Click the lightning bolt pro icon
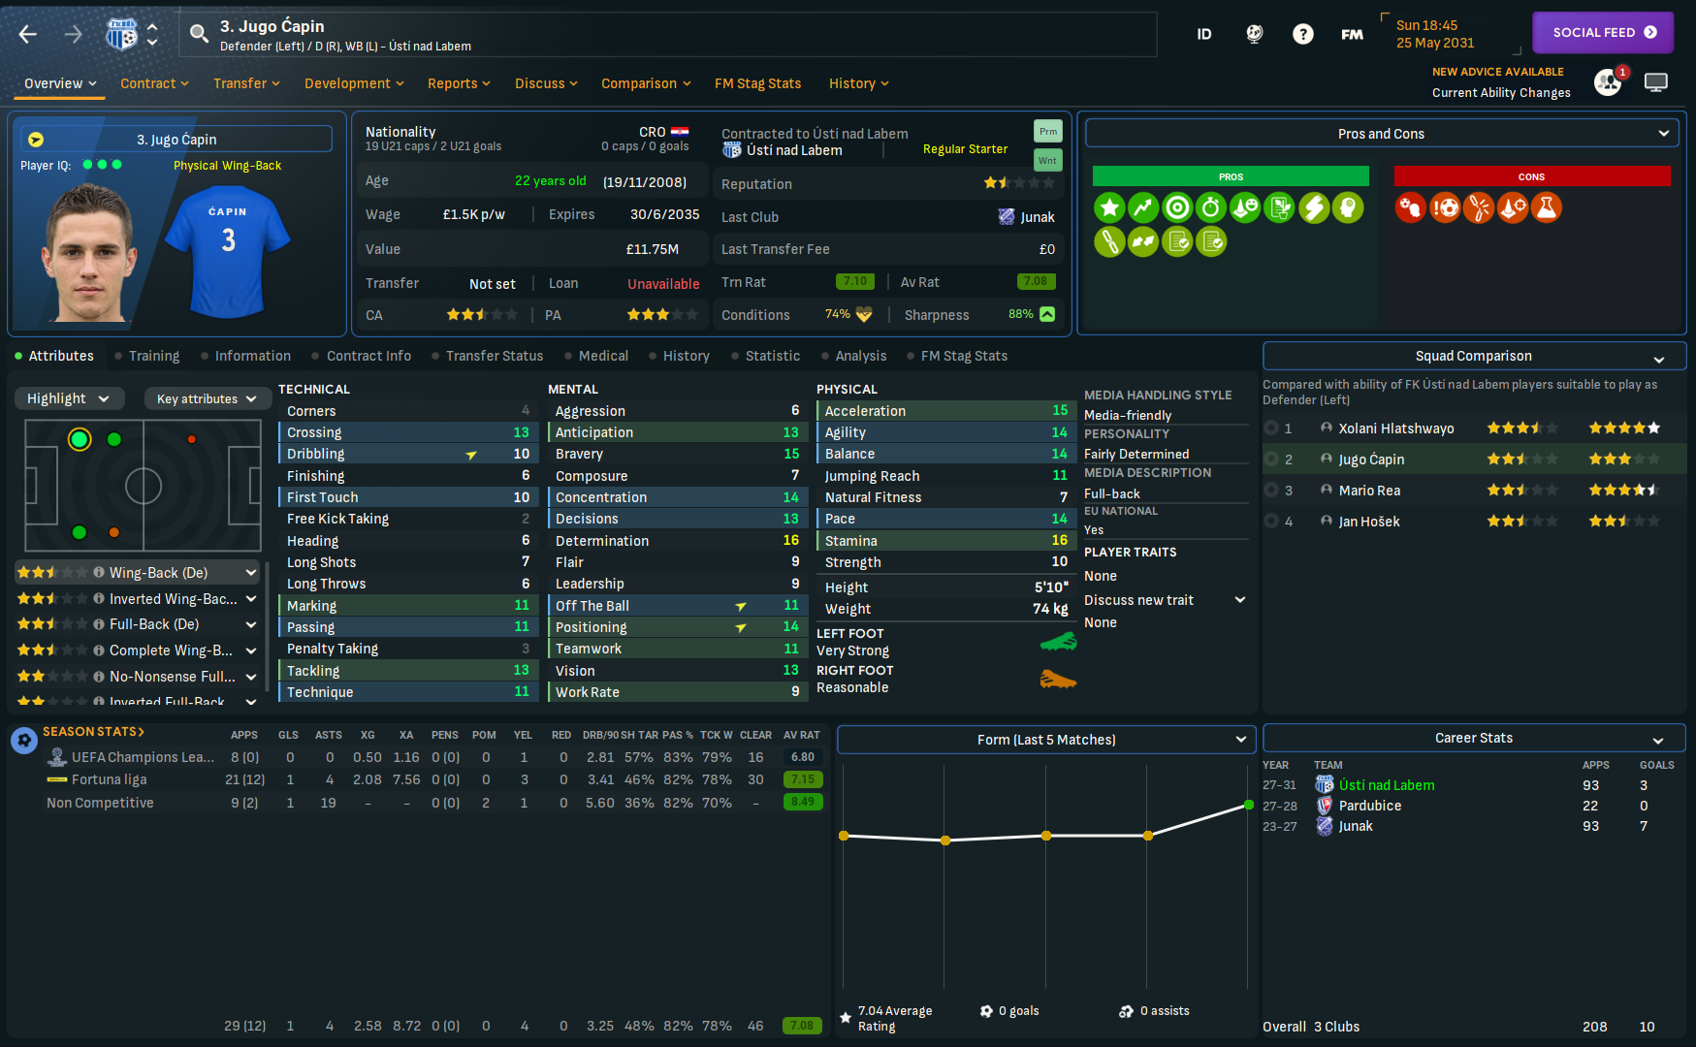This screenshot has width=1696, height=1047. pyautogui.click(x=1313, y=207)
